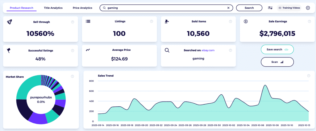Clear the gaming search text

[228, 8]
